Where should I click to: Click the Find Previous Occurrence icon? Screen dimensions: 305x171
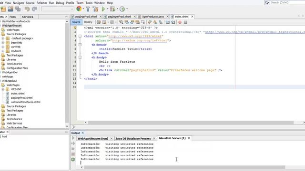127,22
